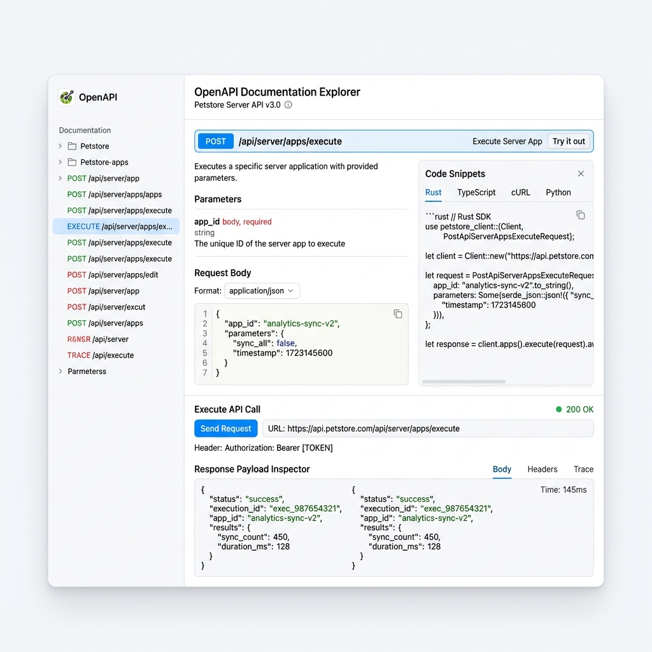Click the URL input field
Screen dimensions: 652x652
428,429
